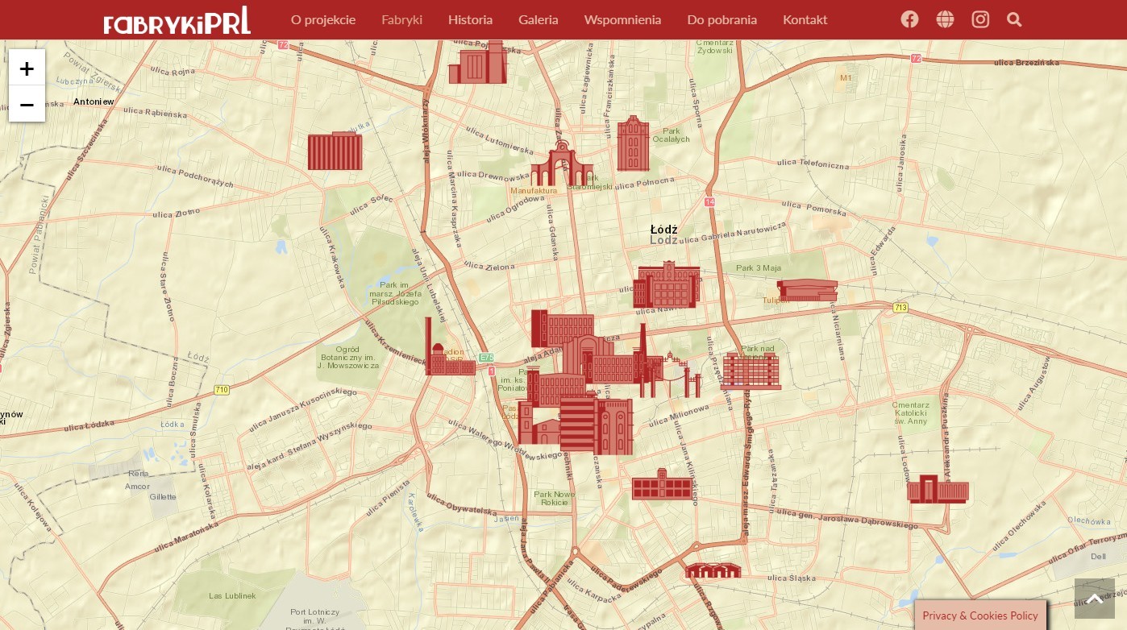Click the Park im. Piłsudskiego label
1127x630 pixels.
[395, 293]
